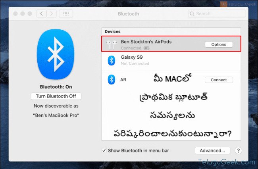The width and height of the screenshot is (258, 169).
Task: Connect to the AR device
Action: point(219,80)
